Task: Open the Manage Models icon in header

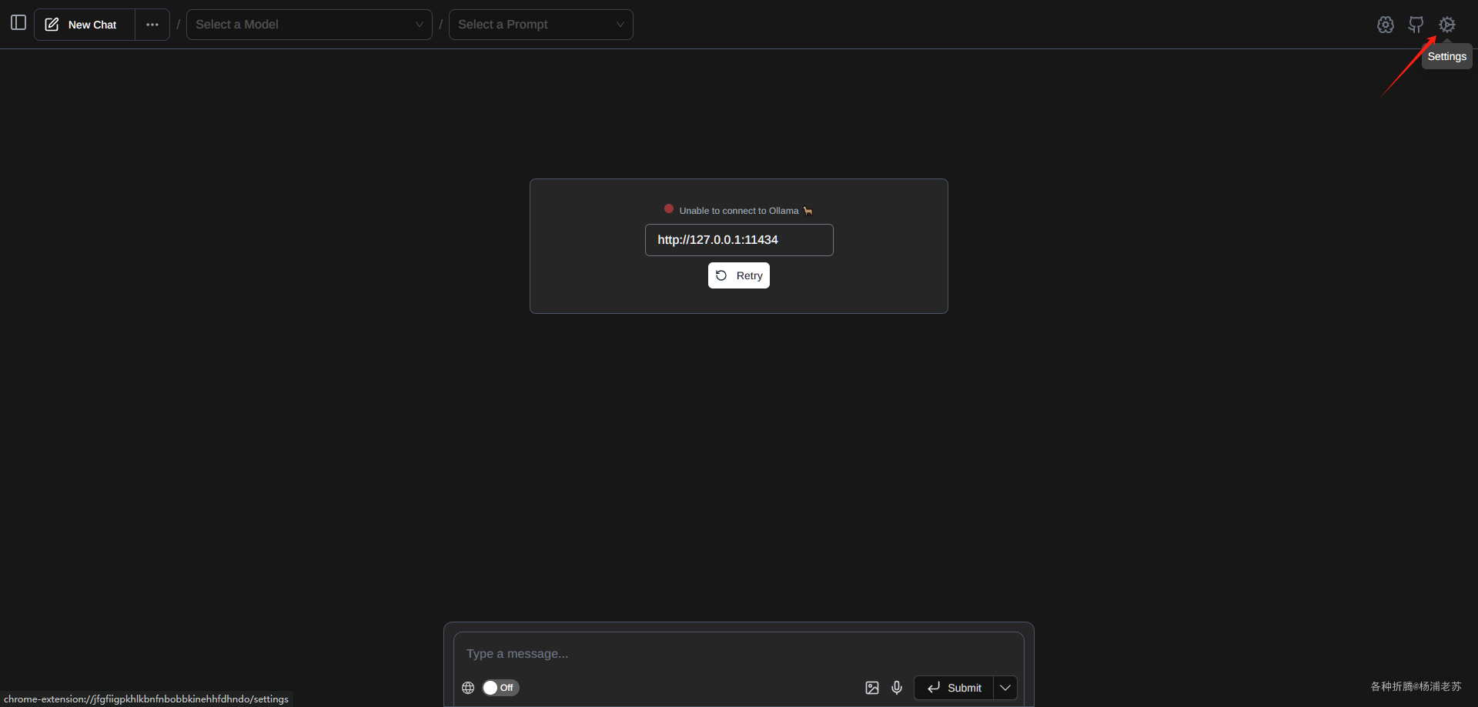Action: 1386,25
